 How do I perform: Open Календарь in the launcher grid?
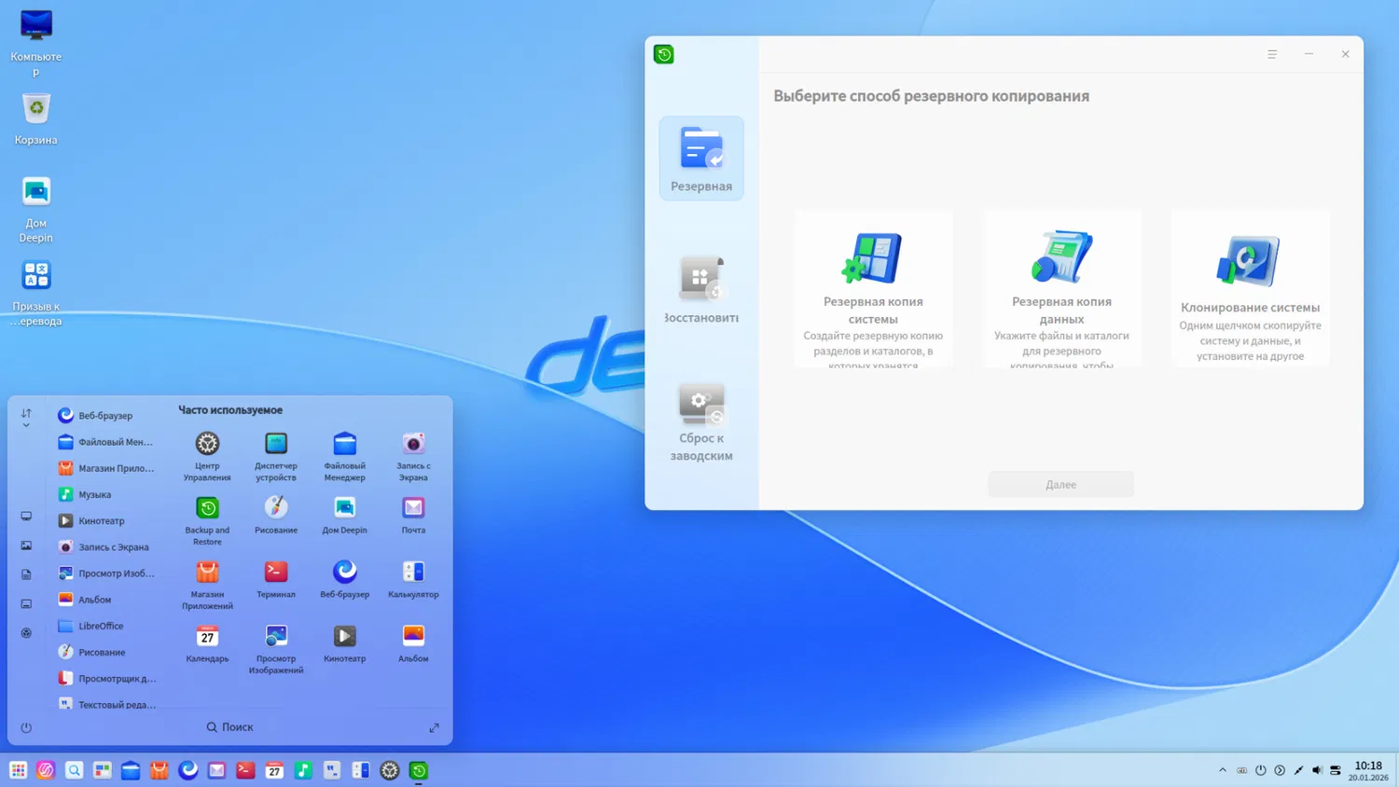coord(207,643)
